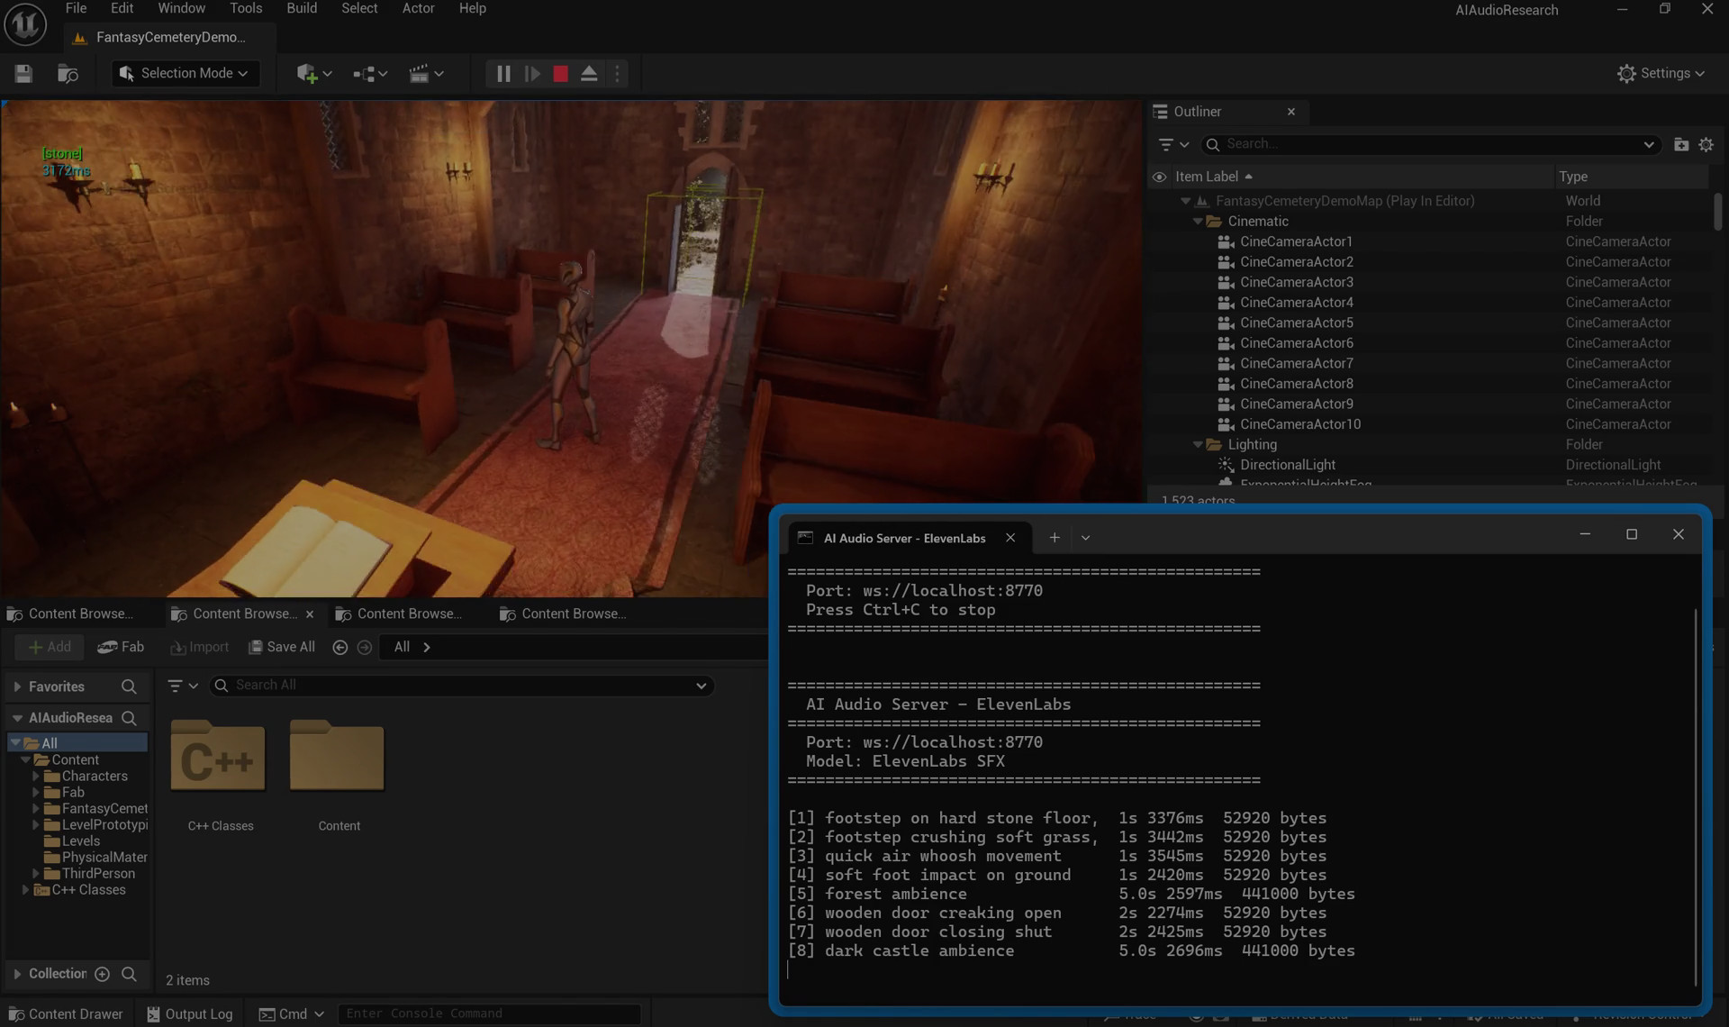The width and height of the screenshot is (1729, 1027).
Task: Open the Content Drawer
Action: pos(65,1014)
